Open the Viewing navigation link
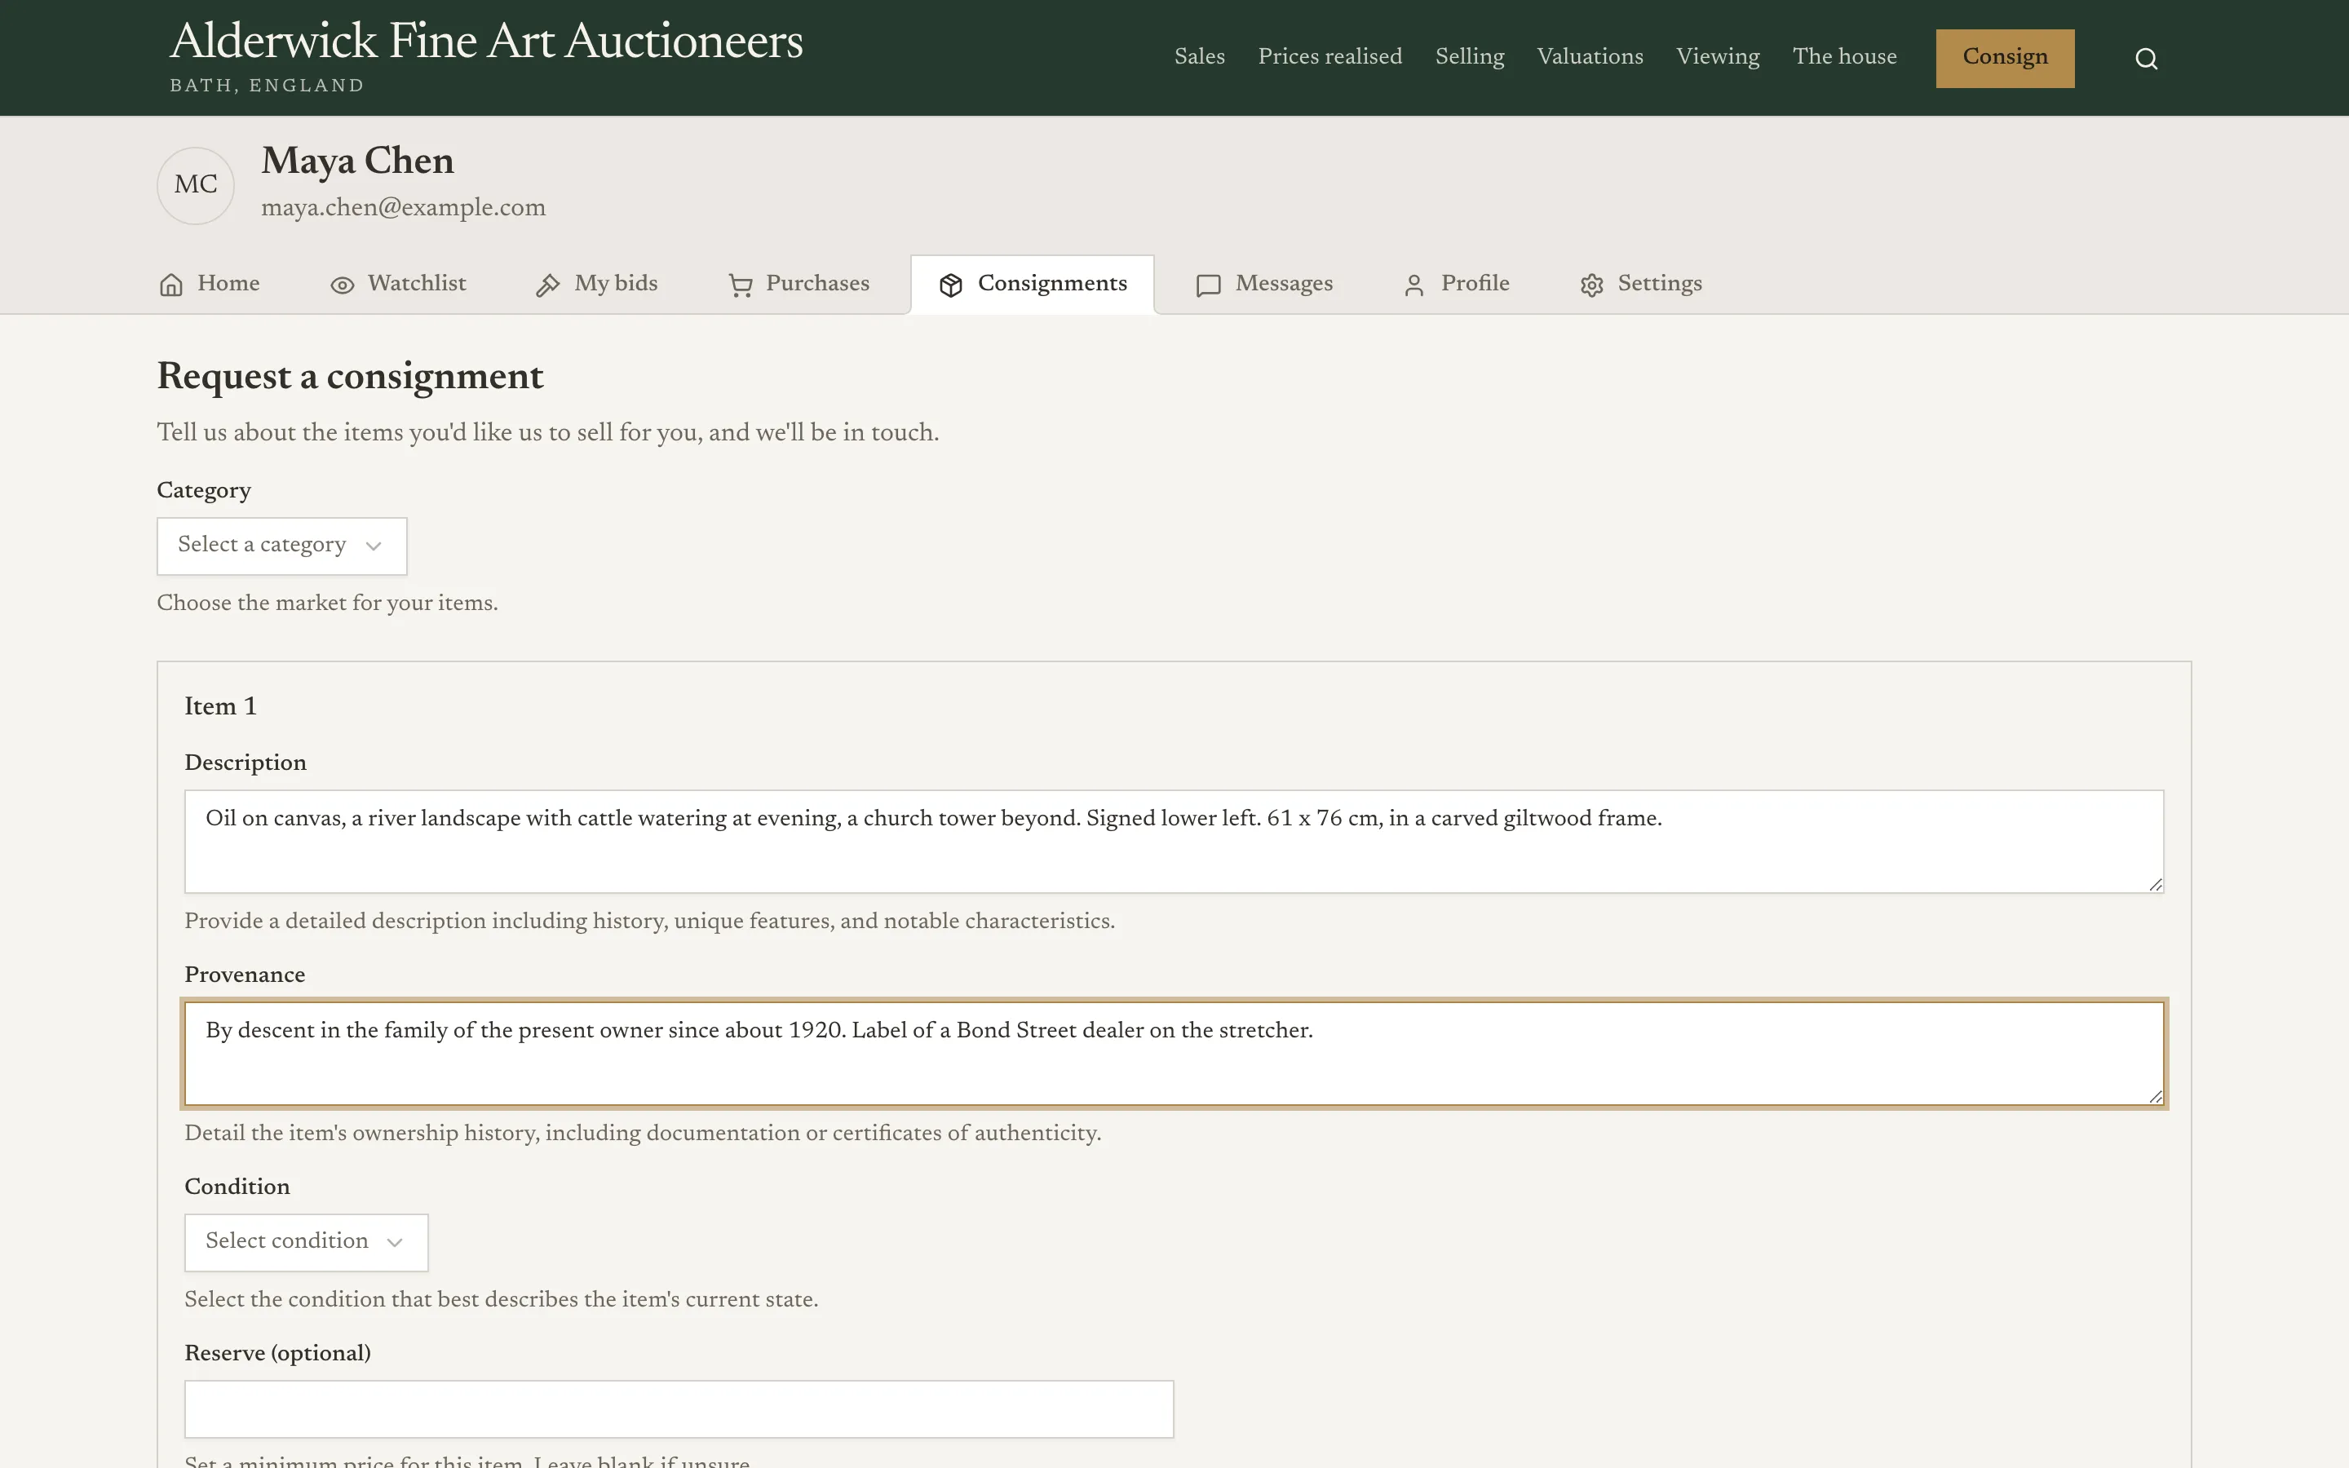 tap(1717, 56)
